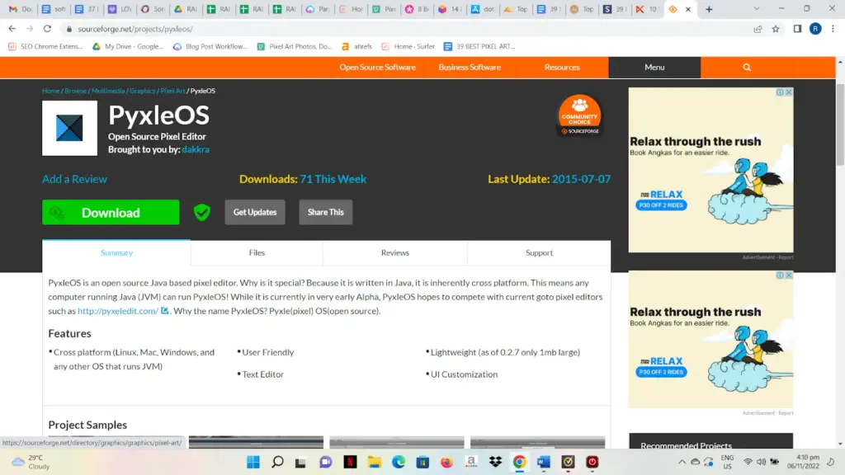Click the orange search magnifier icon
The image size is (845, 475).
click(x=746, y=68)
